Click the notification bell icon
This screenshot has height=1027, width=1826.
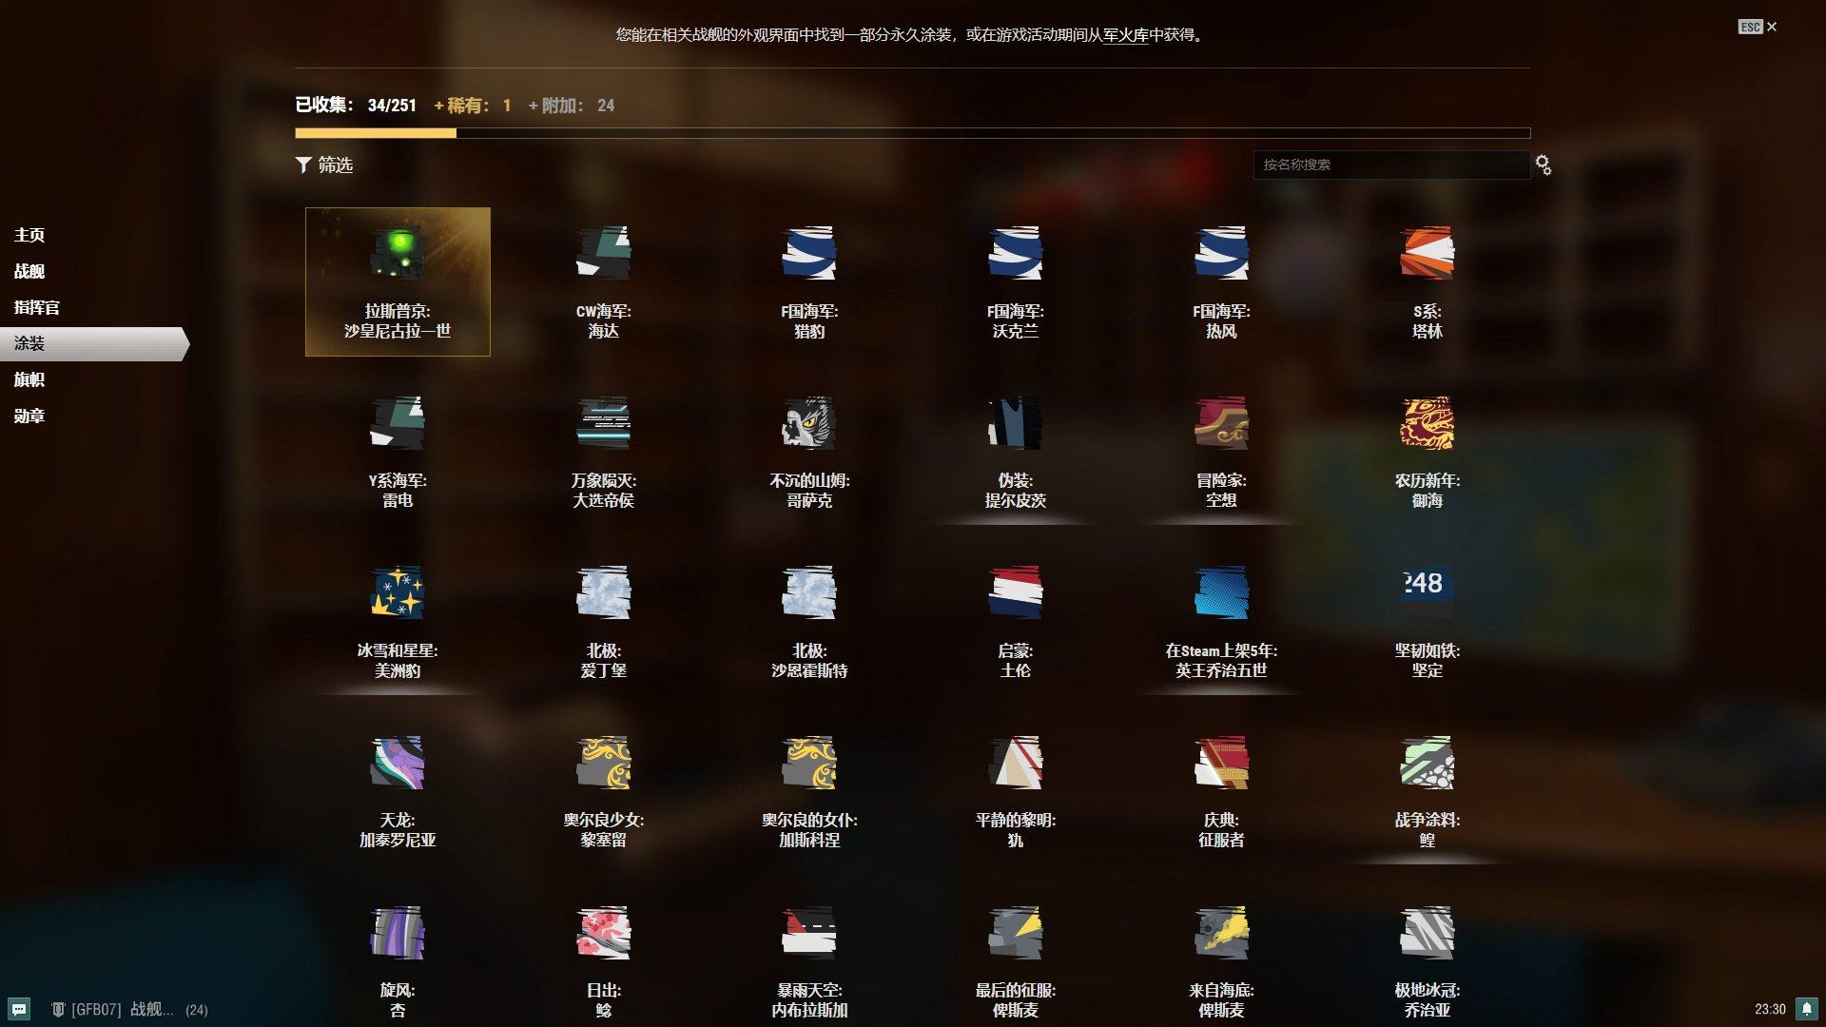[1806, 1009]
